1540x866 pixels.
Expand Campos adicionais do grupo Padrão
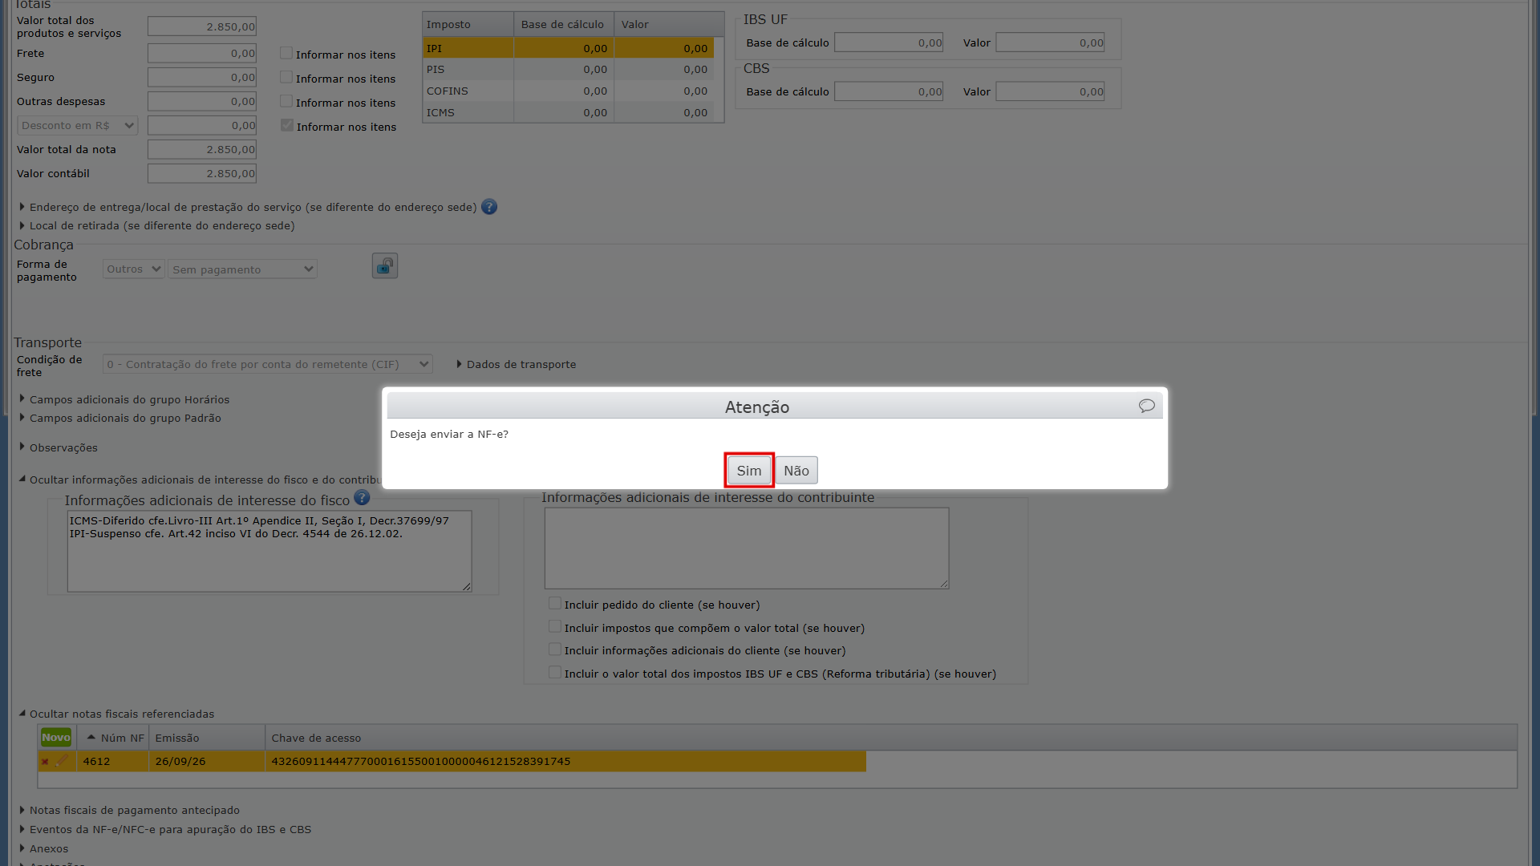[x=120, y=418]
